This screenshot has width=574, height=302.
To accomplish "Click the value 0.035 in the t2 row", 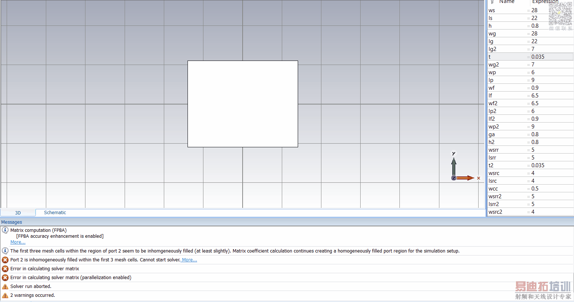I will coord(538,165).
